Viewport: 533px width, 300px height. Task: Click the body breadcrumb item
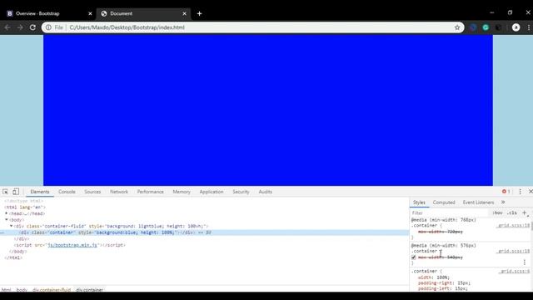[x=22, y=290]
